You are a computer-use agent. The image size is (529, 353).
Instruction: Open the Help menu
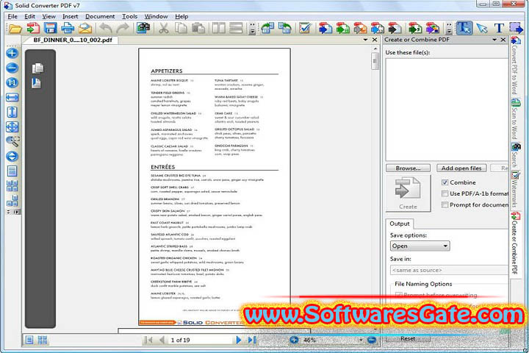[181, 16]
